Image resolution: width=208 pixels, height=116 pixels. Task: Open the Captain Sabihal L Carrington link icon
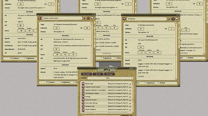click(x=83, y=90)
